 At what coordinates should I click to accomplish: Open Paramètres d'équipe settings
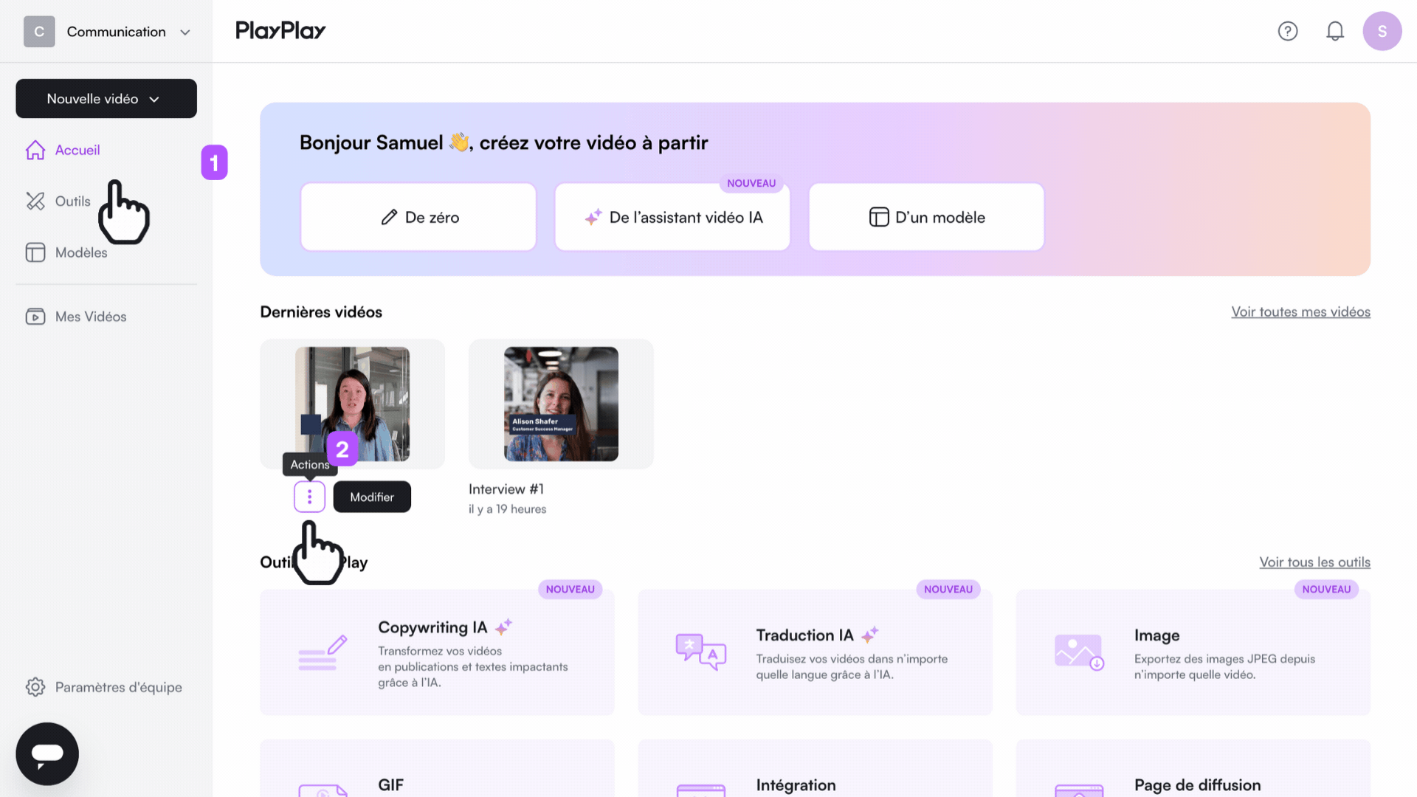click(118, 687)
